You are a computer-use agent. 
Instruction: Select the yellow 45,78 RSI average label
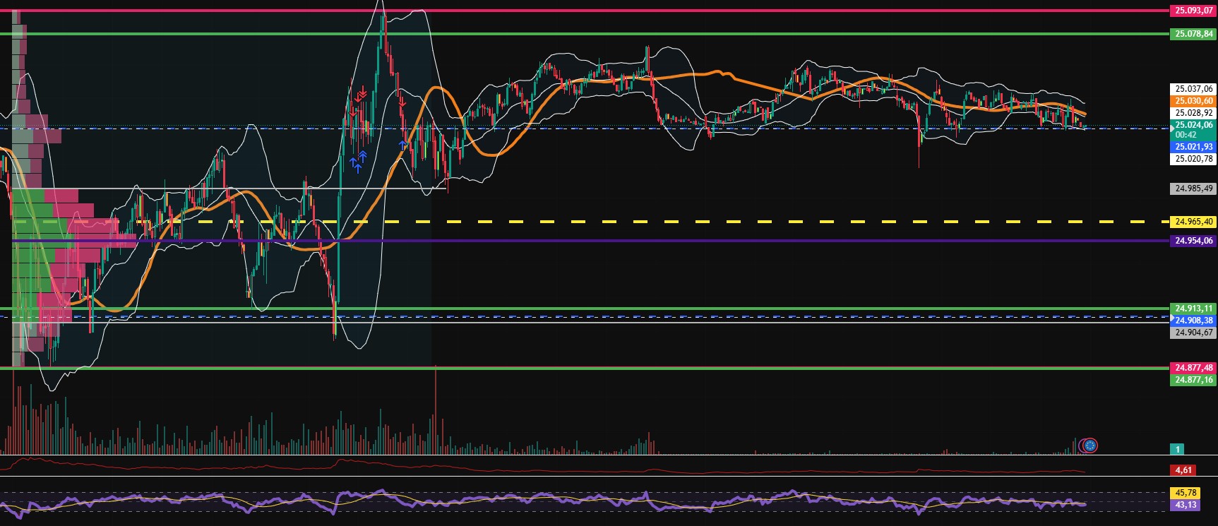coord(1185,493)
